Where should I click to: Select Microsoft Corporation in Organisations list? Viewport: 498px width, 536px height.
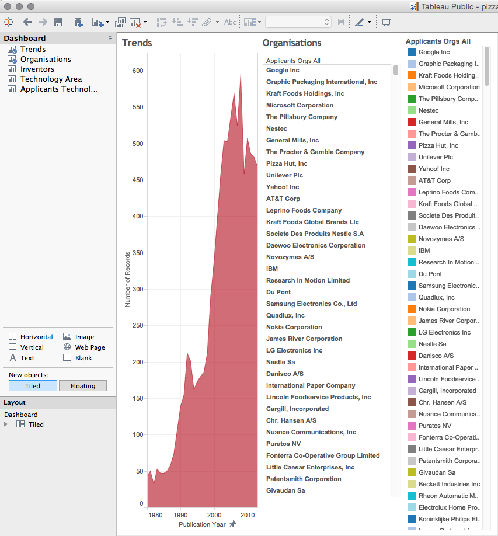tap(300, 105)
